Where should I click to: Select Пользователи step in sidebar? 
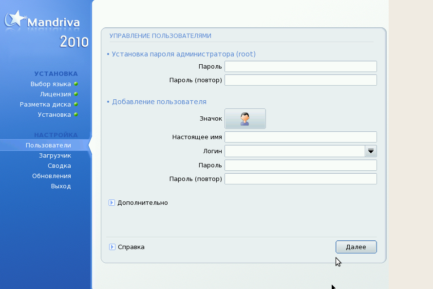[x=48, y=145]
